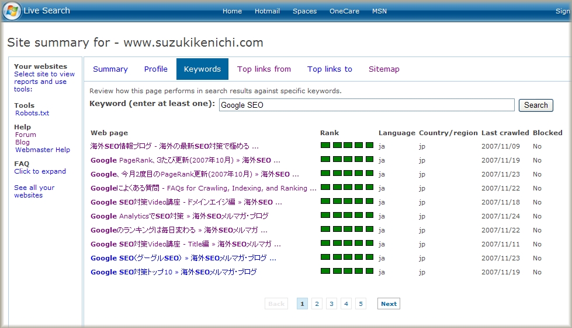Go to Spaces in top navigation
Screen dimensions: 572x328
click(x=304, y=11)
